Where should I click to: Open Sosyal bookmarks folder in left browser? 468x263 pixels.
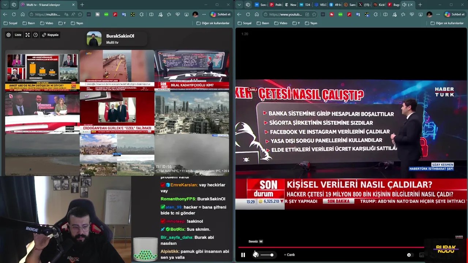tap(10, 23)
